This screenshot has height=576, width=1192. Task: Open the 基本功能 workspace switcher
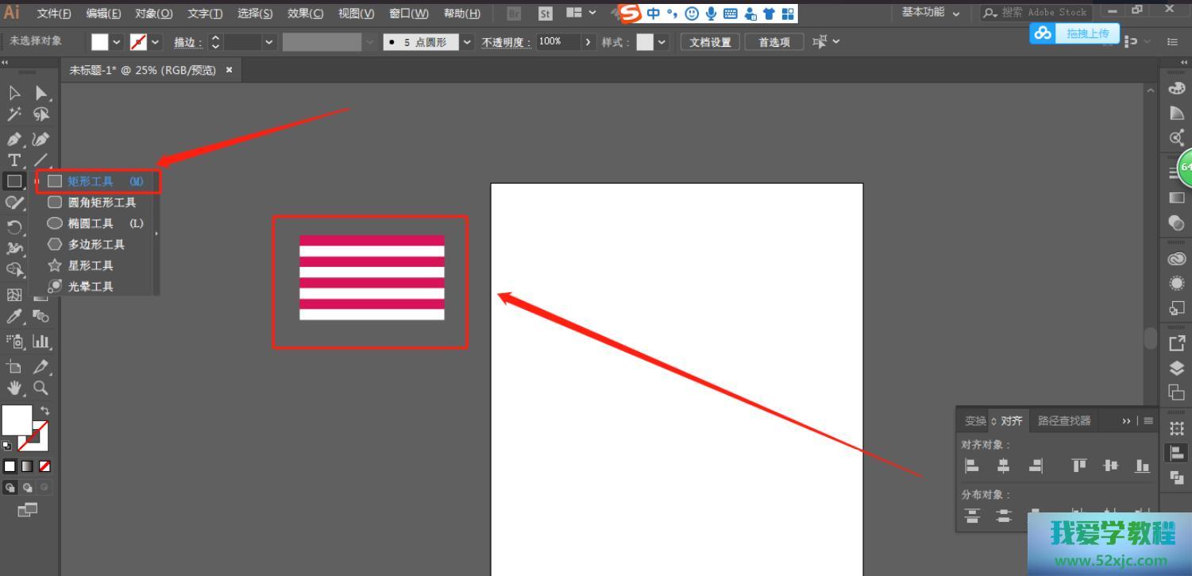[x=930, y=13]
